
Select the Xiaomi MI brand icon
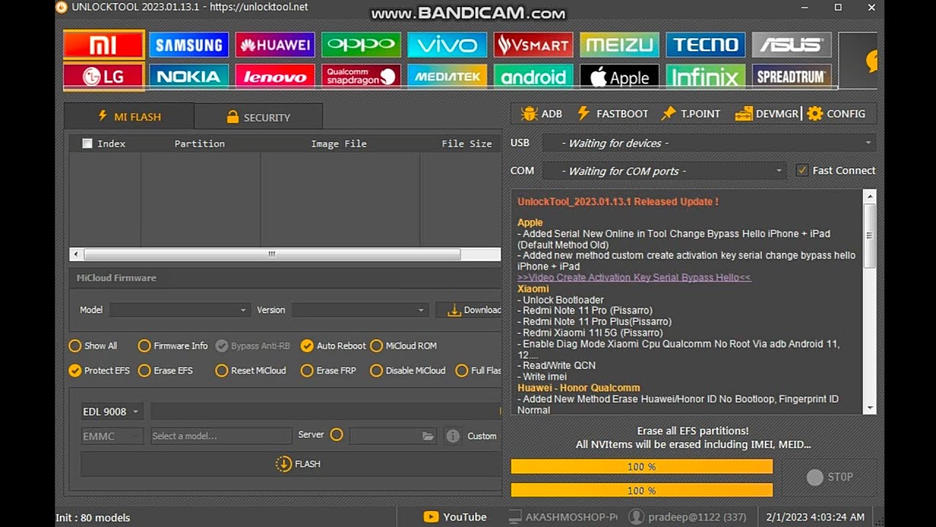pyautogui.click(x=104, y=45)
